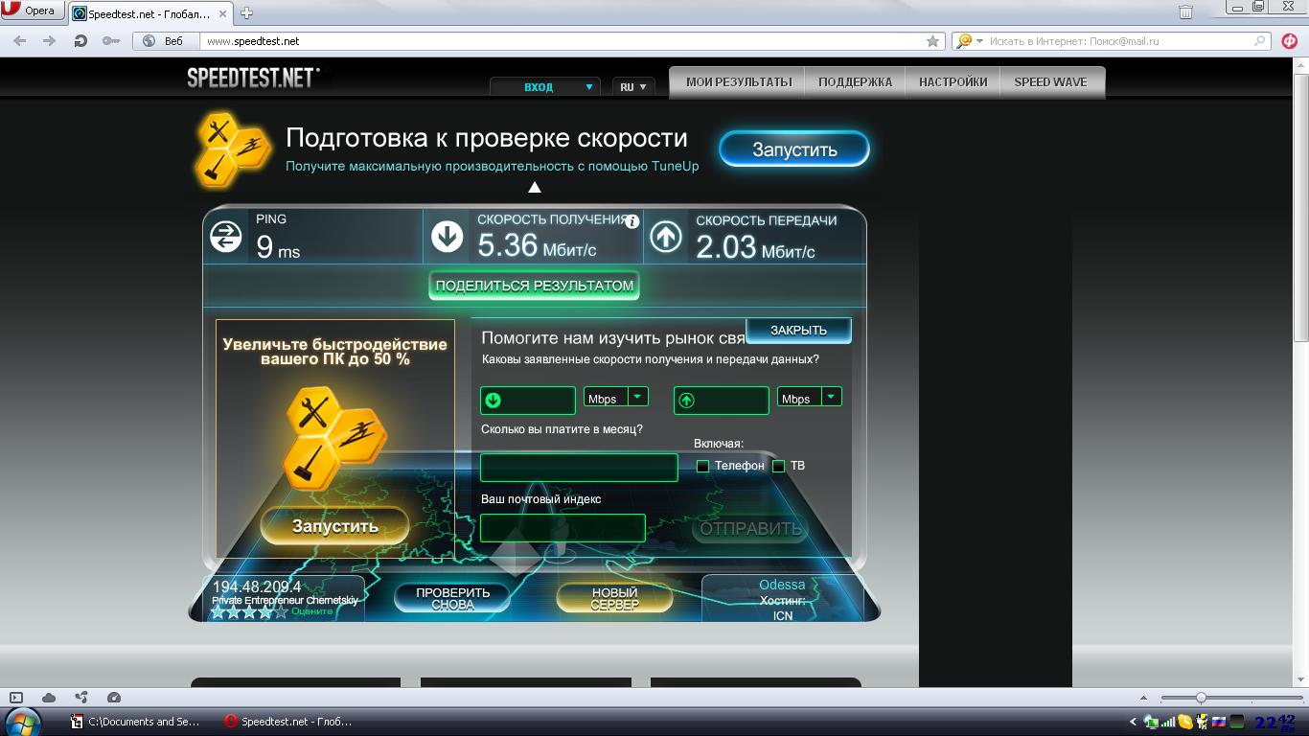Viewport: 1309px width, 736px height.
Task: Open the download speed Mbps unit dropdown
Action: pyautogui.click(x=616, y=398)
